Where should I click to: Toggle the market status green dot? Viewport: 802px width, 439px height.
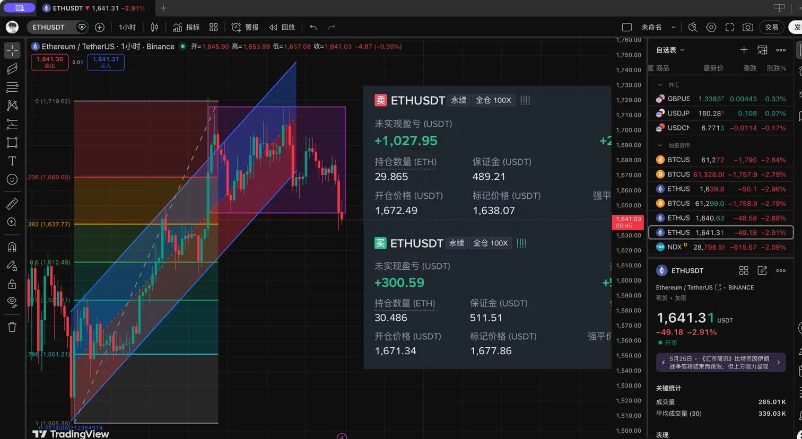point(182,46)
